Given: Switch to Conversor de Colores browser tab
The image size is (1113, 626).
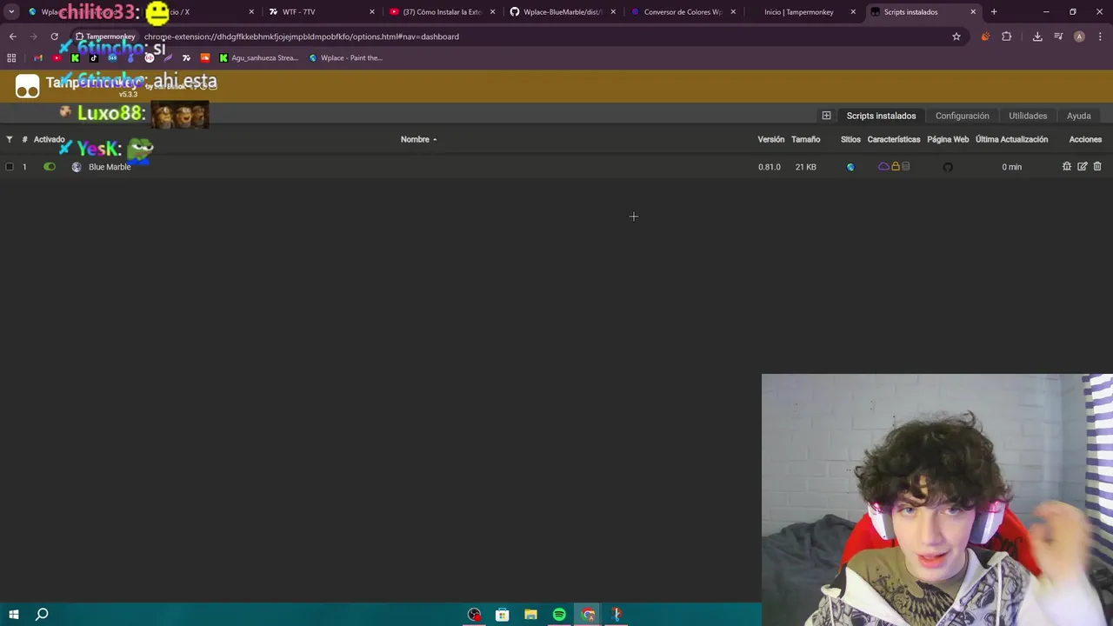Looking at the screenshot, I should 683,12.
